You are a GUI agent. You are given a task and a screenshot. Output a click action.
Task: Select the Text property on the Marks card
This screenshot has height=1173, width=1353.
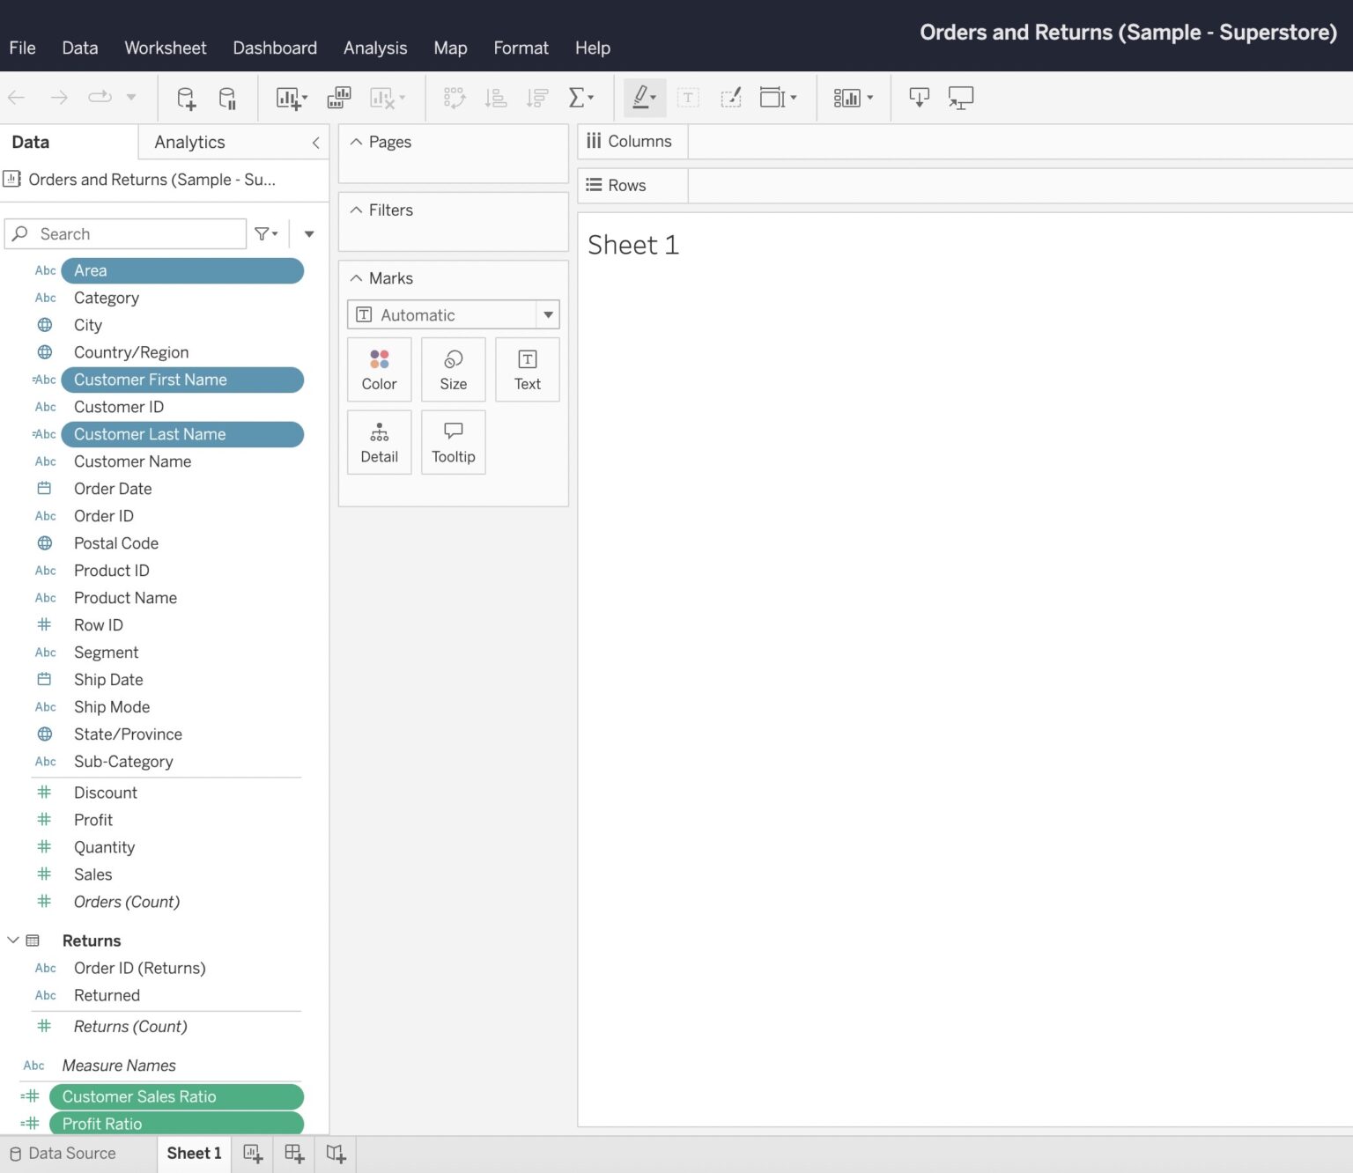coord(527,369)
